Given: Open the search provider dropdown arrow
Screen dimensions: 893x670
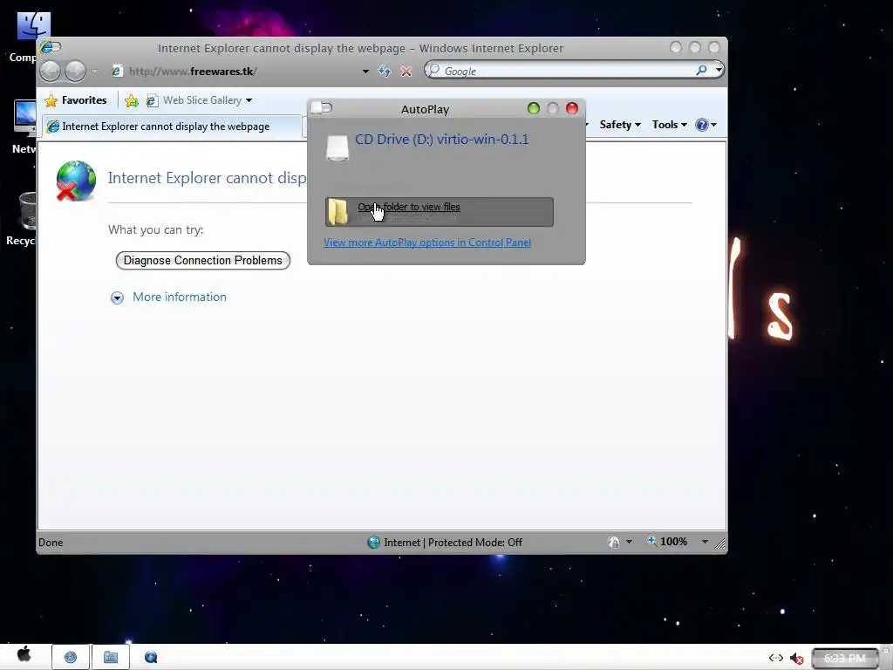Looking at the screenshot, I should click(x=719, y=70).
